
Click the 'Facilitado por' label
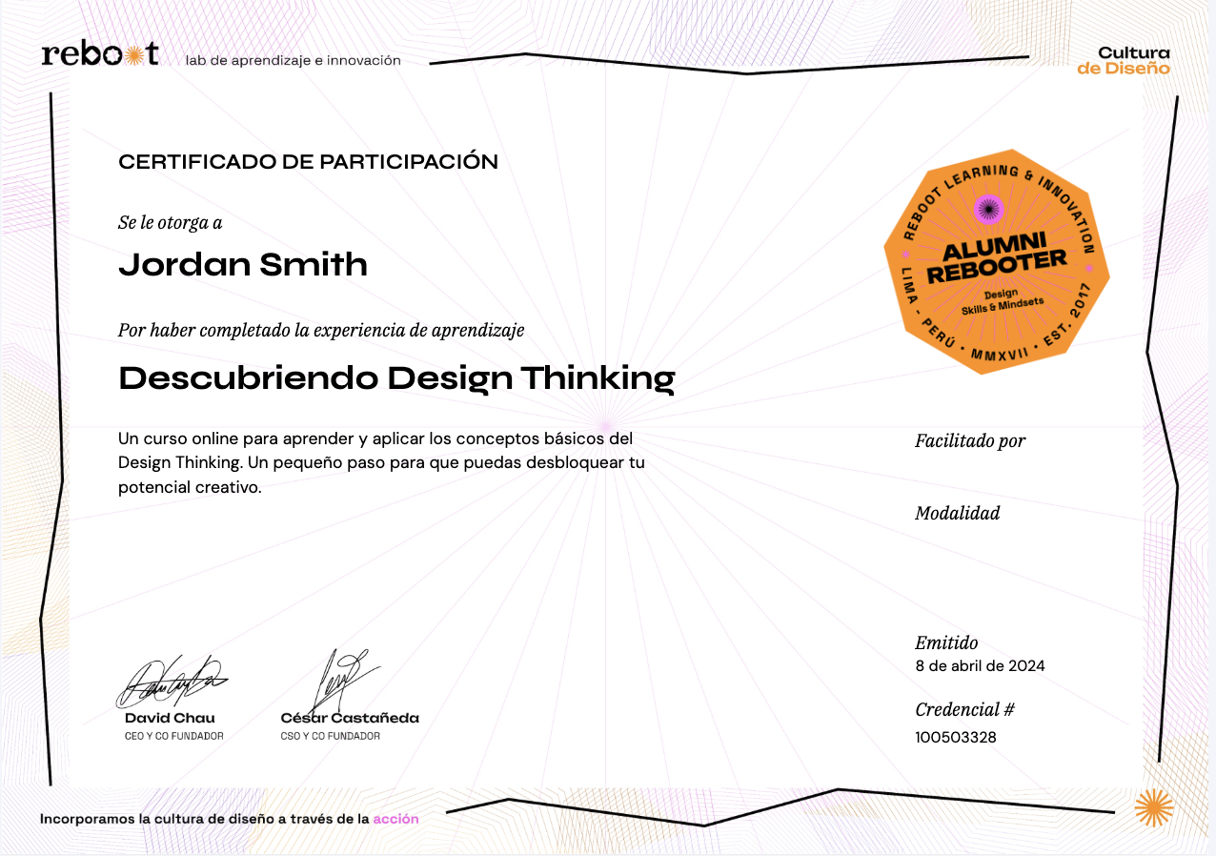click(970, 441)
